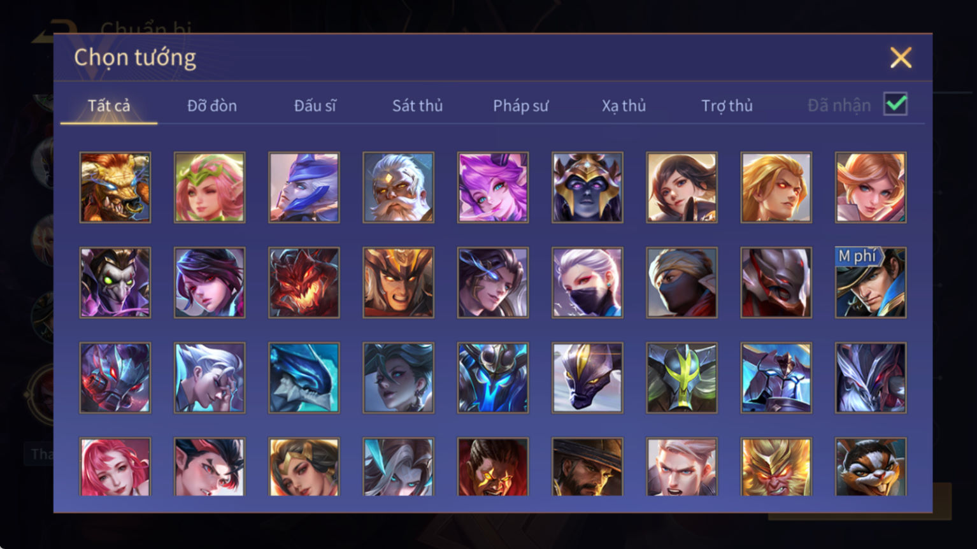977x549 pixels.
Task: Select the raccoon-like furry hero portrait
Action: [x=871, y=467]
